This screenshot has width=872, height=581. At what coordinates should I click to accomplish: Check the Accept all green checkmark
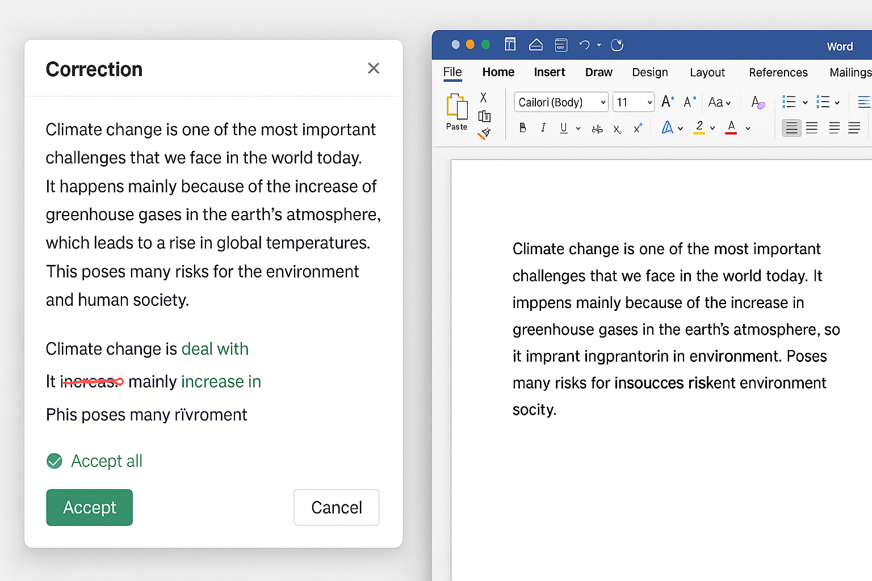pyautogui.click(x=54, y=461)
